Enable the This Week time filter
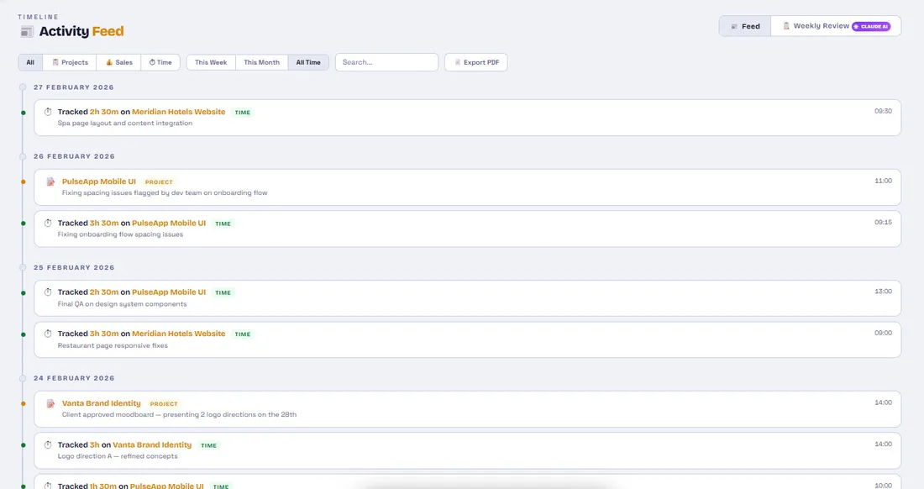This screenshot has width=924, height=489. click(x=210, y=61)
